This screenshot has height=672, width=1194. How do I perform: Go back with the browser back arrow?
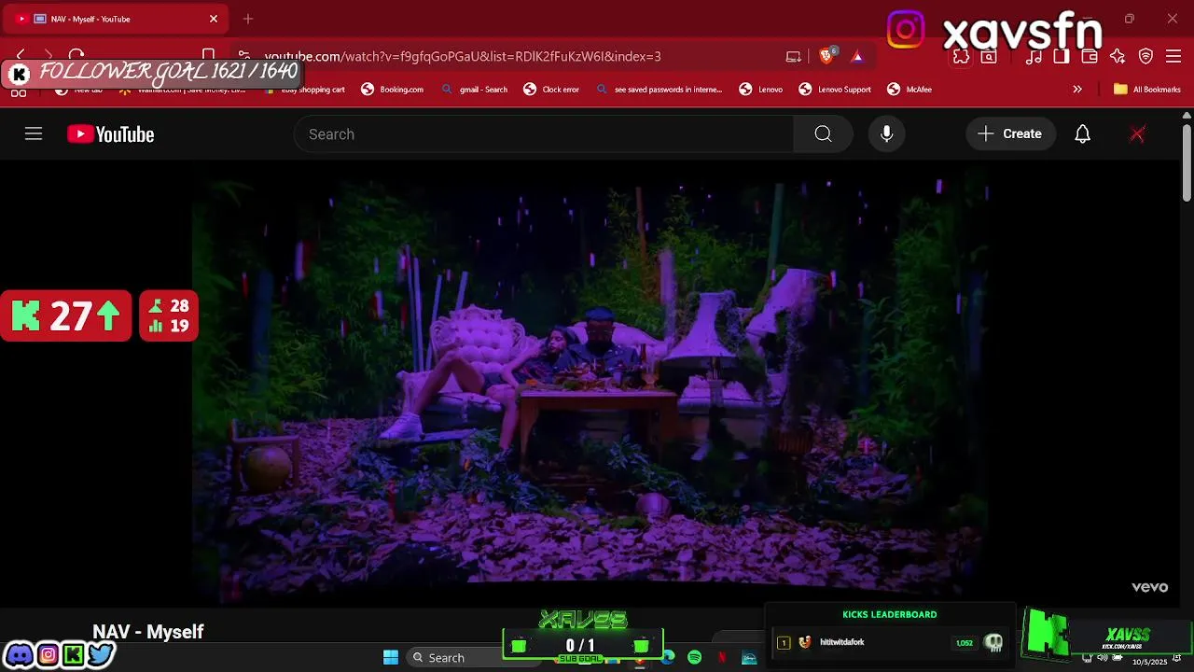(21, 56)
